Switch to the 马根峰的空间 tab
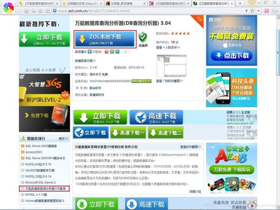Viewport: 280px width, 210px height. (x=82, y=3)
